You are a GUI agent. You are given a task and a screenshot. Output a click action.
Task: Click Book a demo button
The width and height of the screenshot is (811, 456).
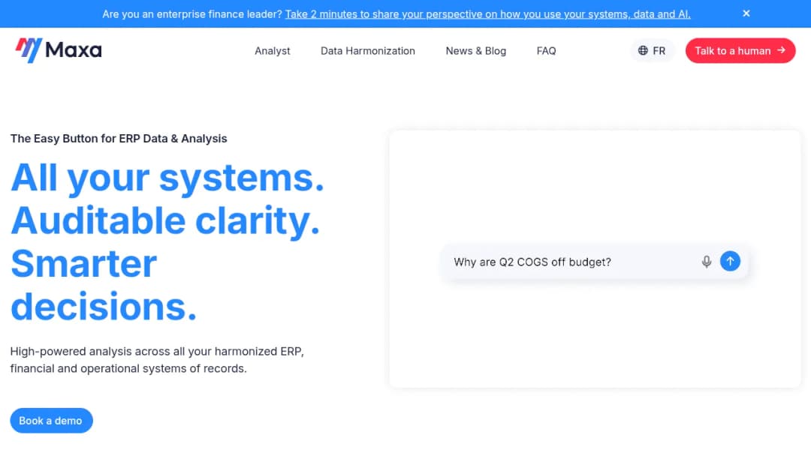[x=51, y=420]
